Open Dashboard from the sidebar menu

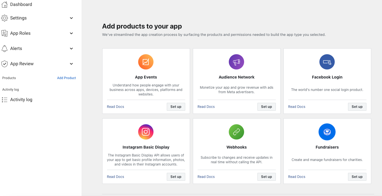[x=21, y=5]
